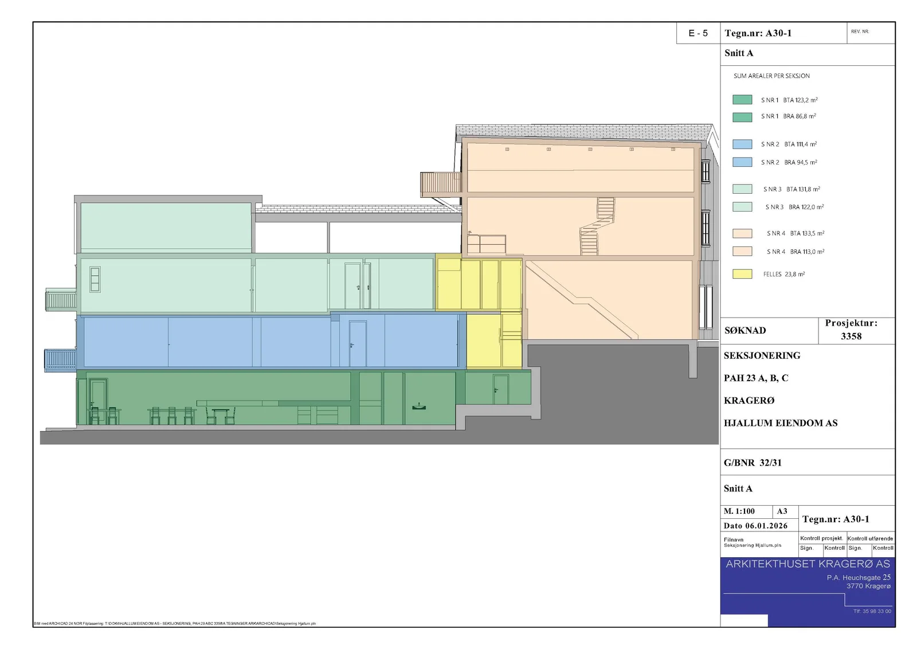Viewport: 917px width, 649px height.
Task: Click the legend text 'S NR 1 BRA 86,8 m²'
Action: 789,116
